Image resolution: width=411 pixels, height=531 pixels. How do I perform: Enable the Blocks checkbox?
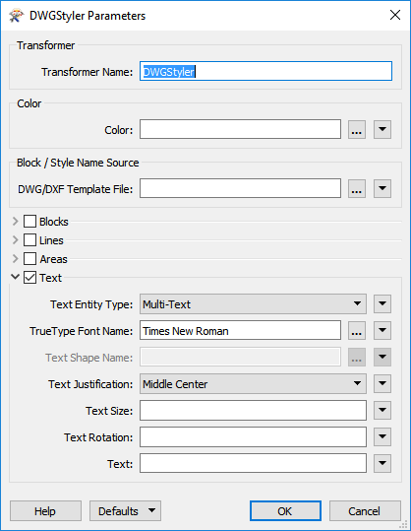(x=29, y=222)
